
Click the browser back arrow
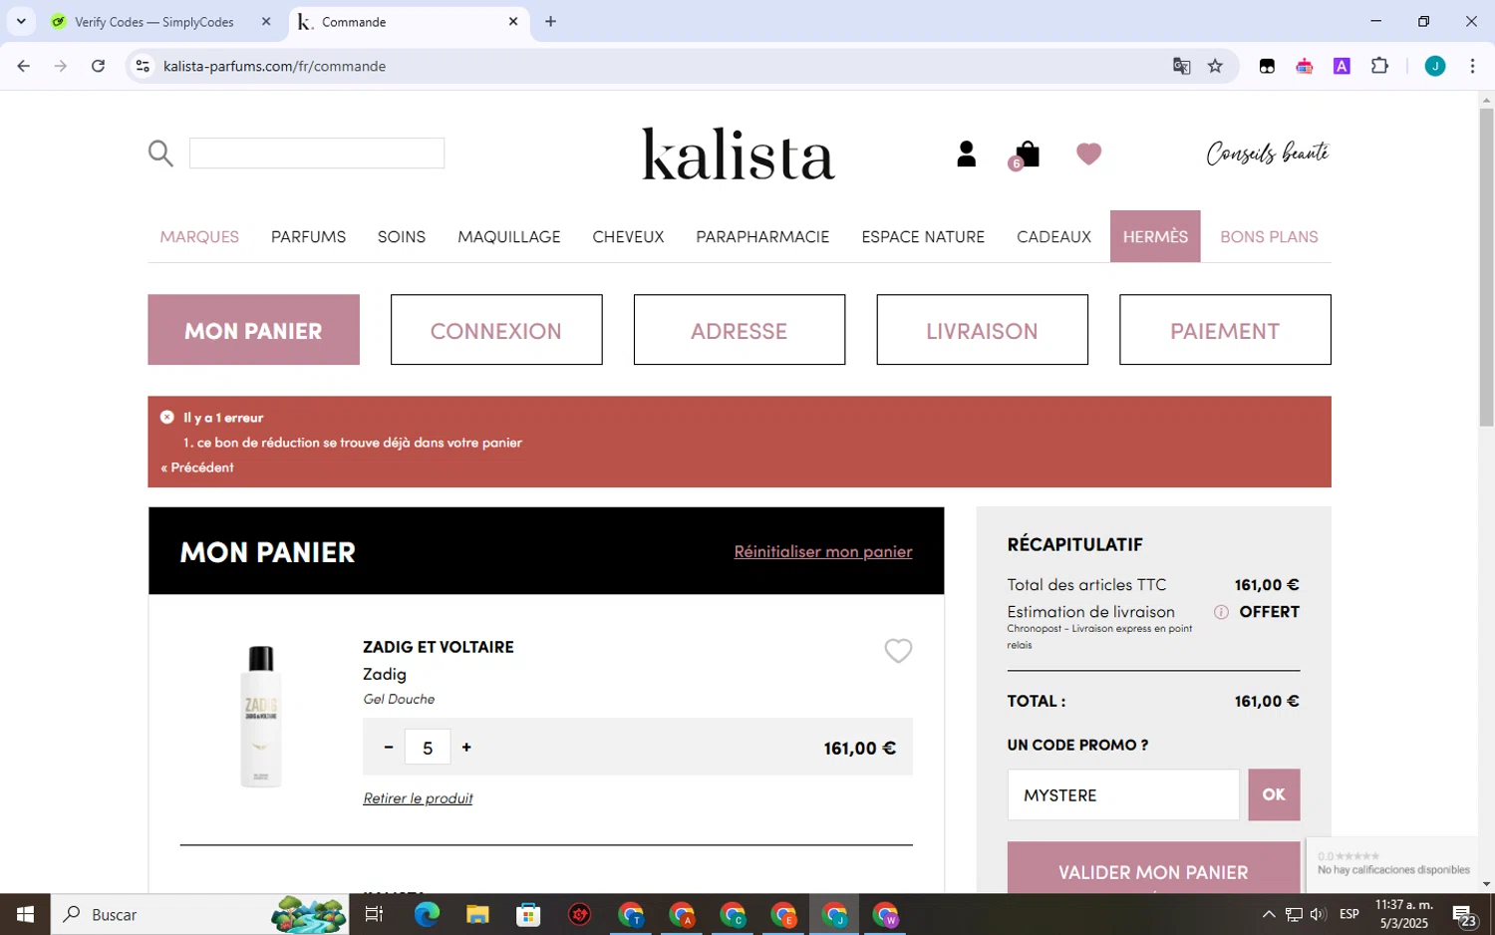point(24,66)
